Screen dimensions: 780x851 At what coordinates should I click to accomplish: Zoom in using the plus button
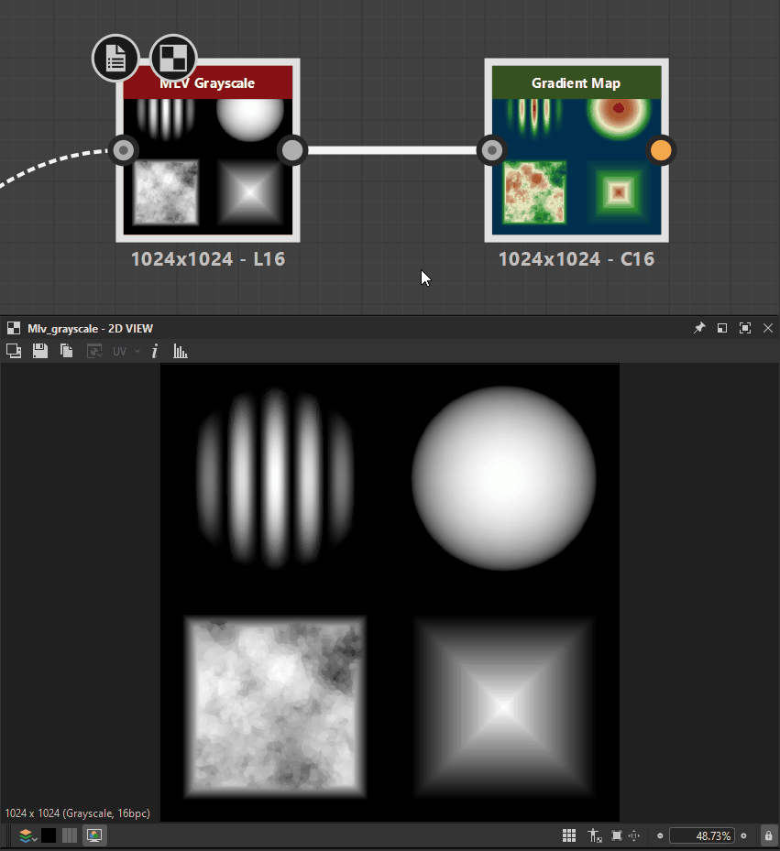tap(743, 835)
